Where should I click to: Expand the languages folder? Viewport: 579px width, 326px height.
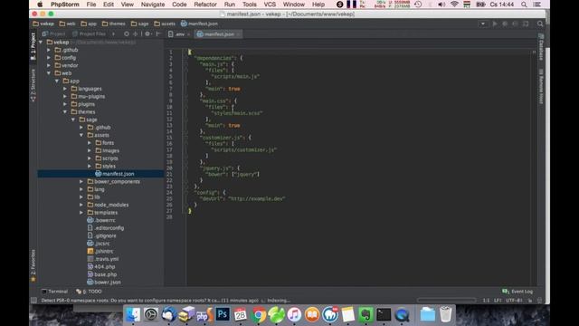click(x=65, y=89)
